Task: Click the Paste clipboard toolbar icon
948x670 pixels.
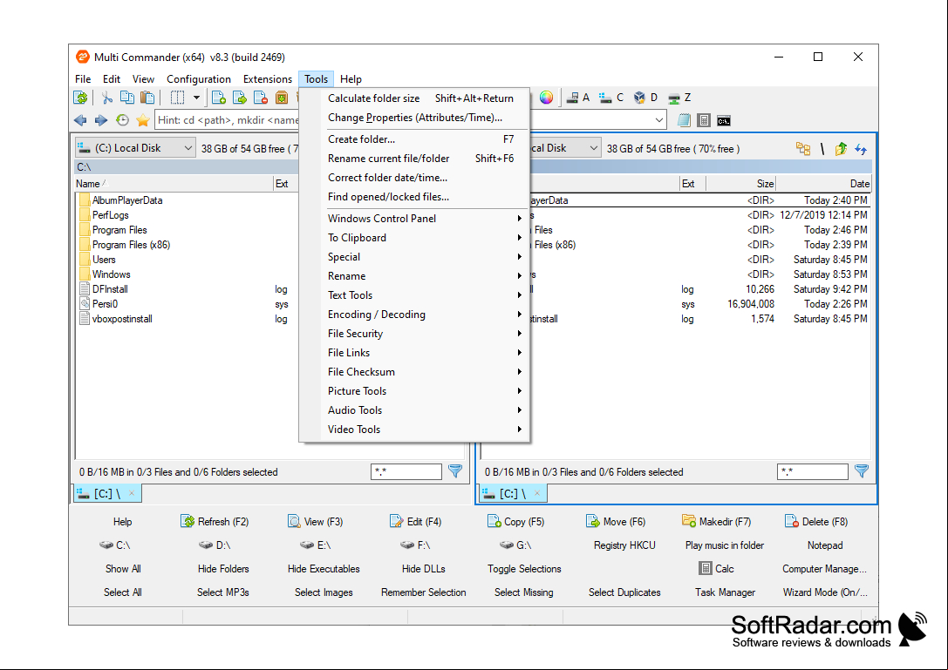Action: pos(147,98)
